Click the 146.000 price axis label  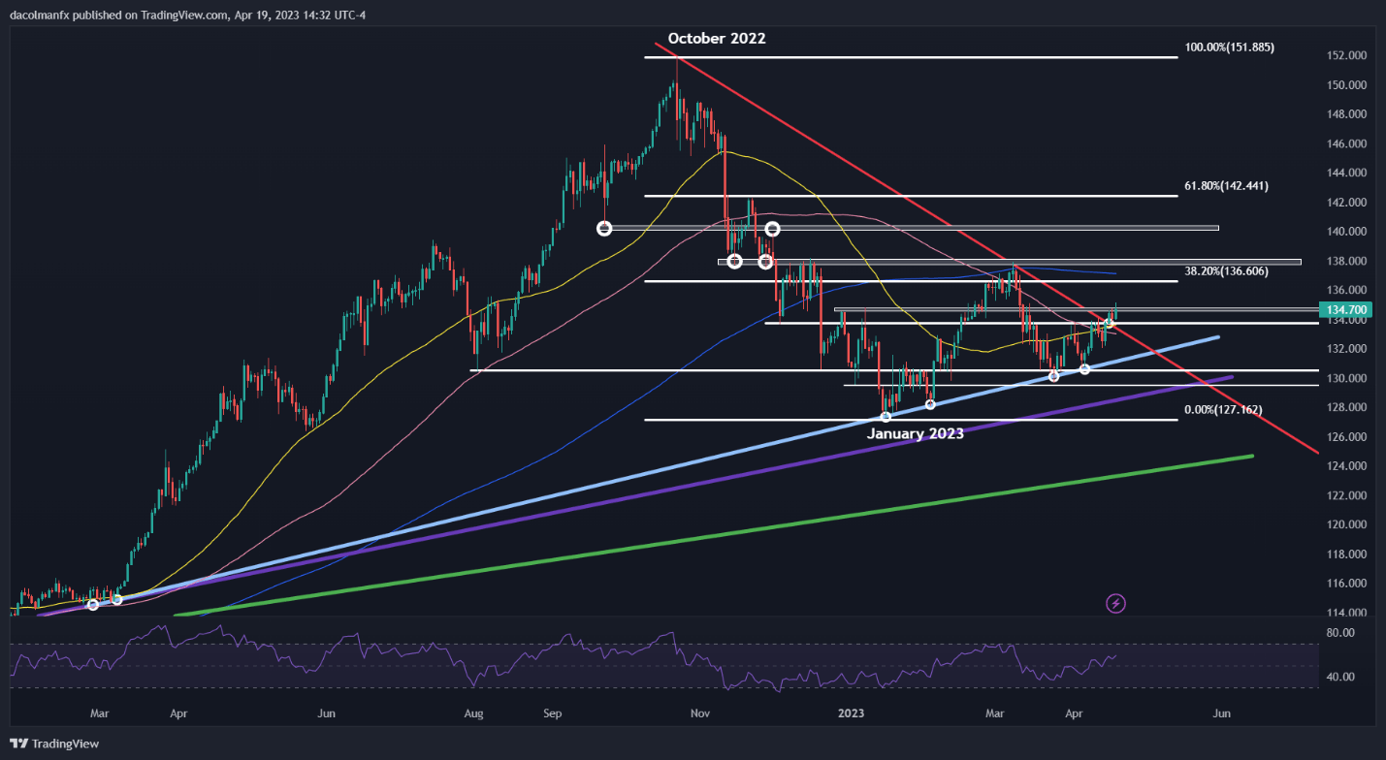(x=1347, y=144)
